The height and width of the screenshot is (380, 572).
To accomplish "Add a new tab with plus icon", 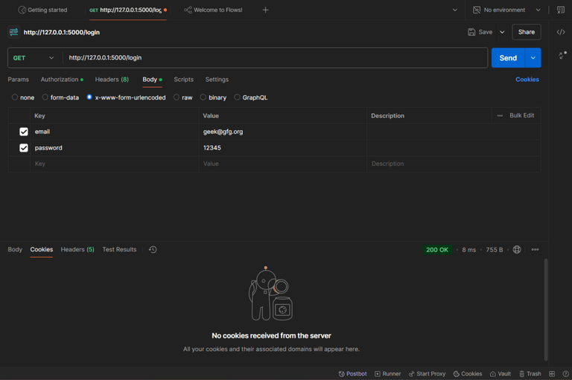I will [x=266, y=10].
